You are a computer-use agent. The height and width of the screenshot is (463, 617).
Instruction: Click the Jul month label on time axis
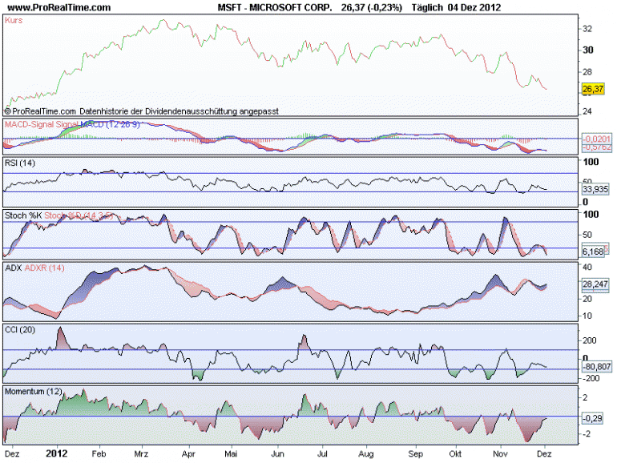[x=322, y=453]
